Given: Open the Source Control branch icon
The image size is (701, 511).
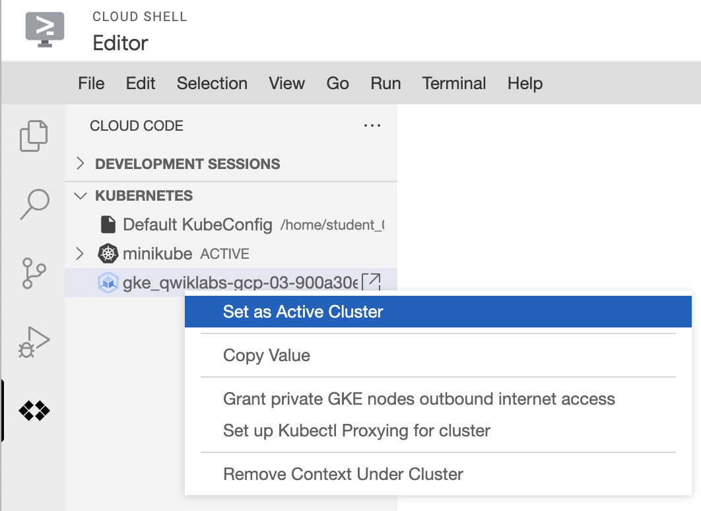Looking at the screenshot, I should (34, 273).
